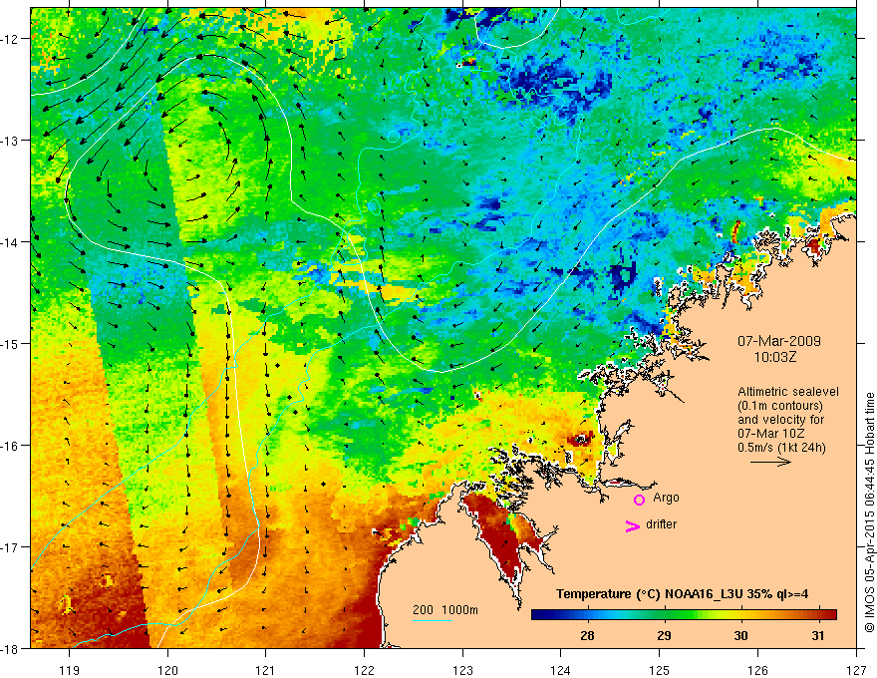Select the 'Argo' legend label
The height and width of the screenshot is (678, 877).
(x=666, y=498)
